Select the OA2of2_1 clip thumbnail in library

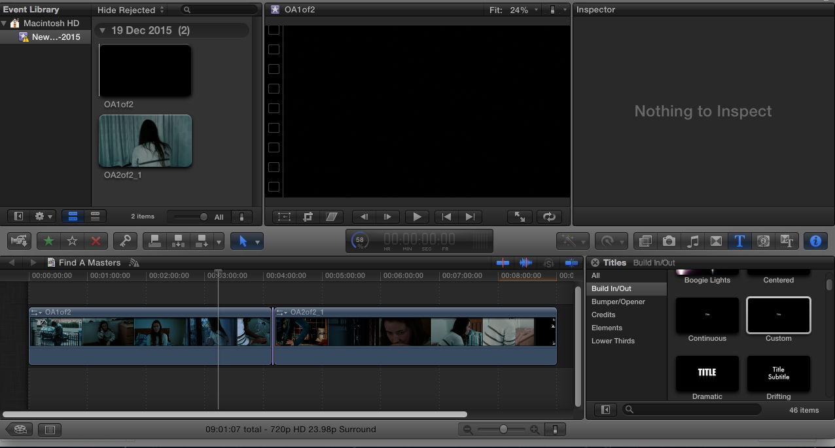pyautogui.click(x=145, y=141)
